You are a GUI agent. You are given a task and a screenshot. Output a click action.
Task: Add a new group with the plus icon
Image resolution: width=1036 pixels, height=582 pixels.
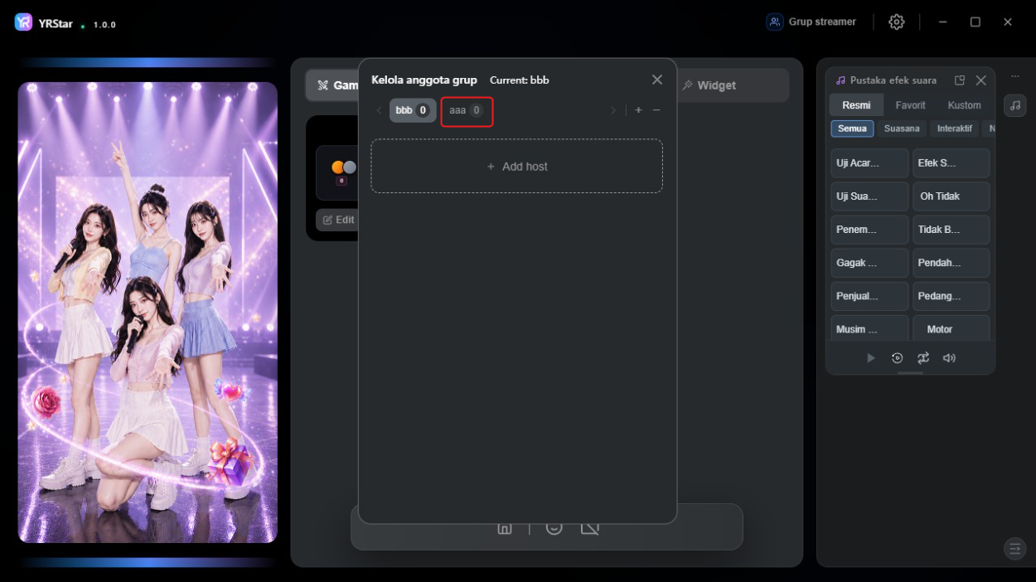pyautogui.click(x=638, y=110)
